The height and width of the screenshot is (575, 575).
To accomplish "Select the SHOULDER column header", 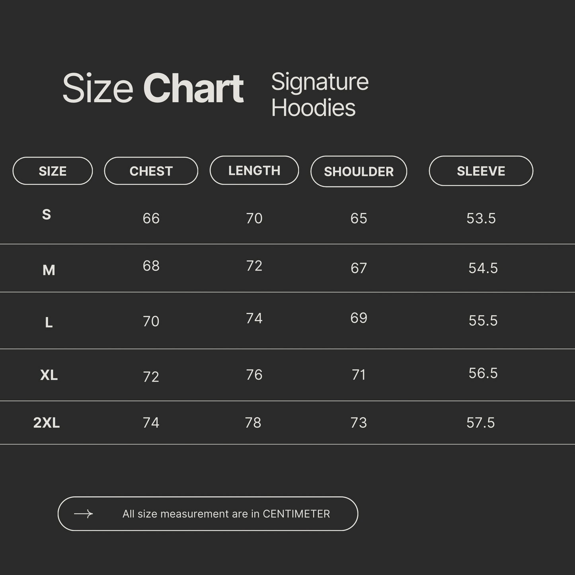I will tap(359, 172).
